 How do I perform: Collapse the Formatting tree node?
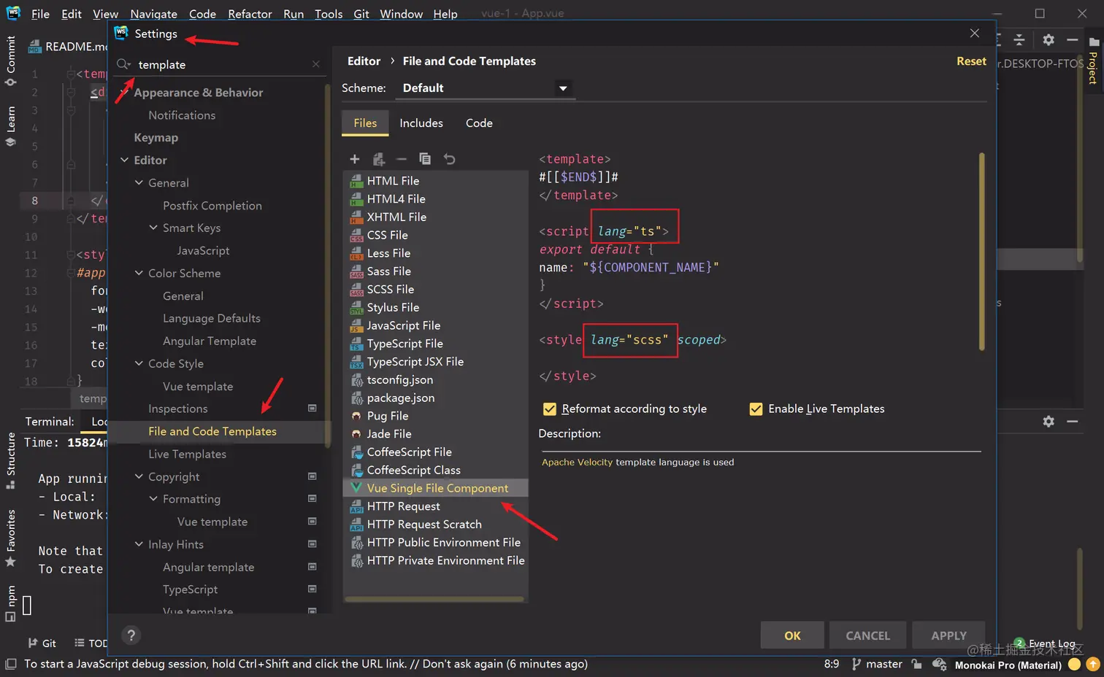click(153, 499)
